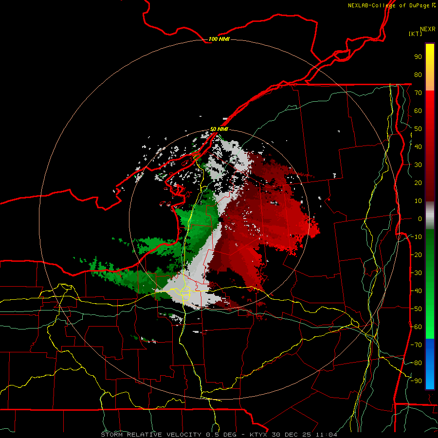Click the gray zero-velocity segment of color bar
The image size is (438, 438).
(430, 216)
